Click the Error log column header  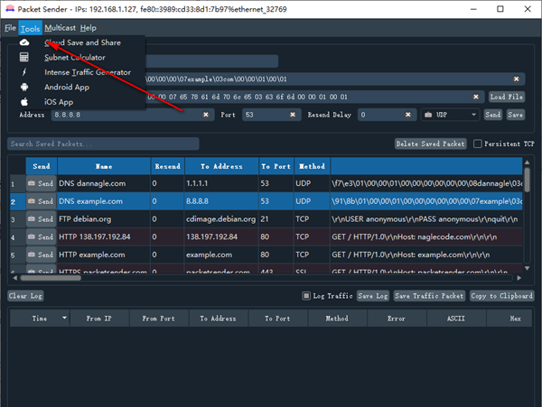point(397,319)
